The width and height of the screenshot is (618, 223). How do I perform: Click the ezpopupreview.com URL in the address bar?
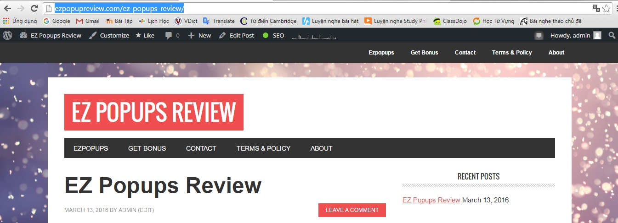point(119,8)
